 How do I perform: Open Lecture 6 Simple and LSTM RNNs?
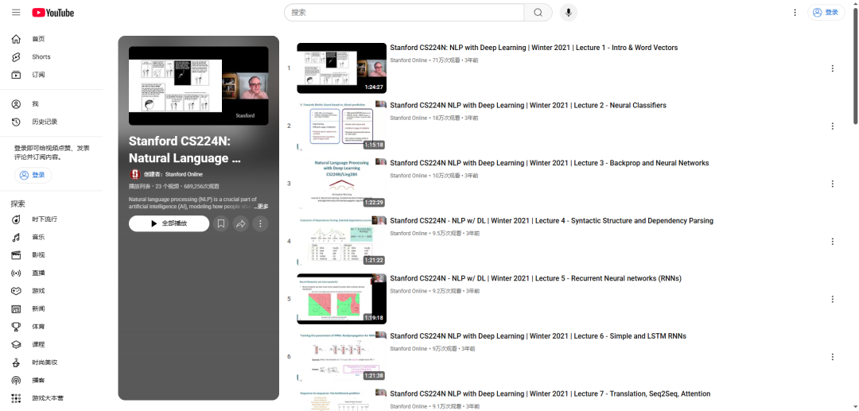click(538, 336)
